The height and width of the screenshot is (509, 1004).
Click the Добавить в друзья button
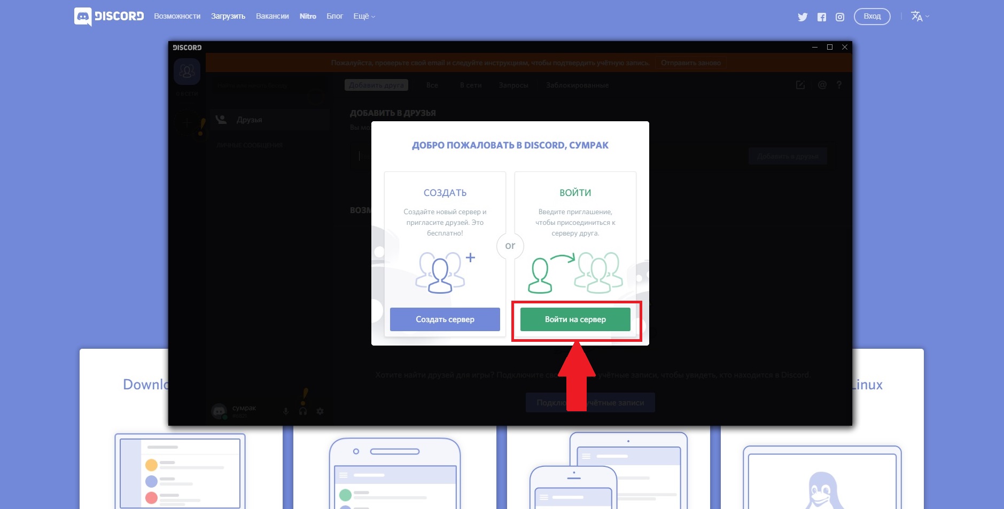click(x=788, y=156)
